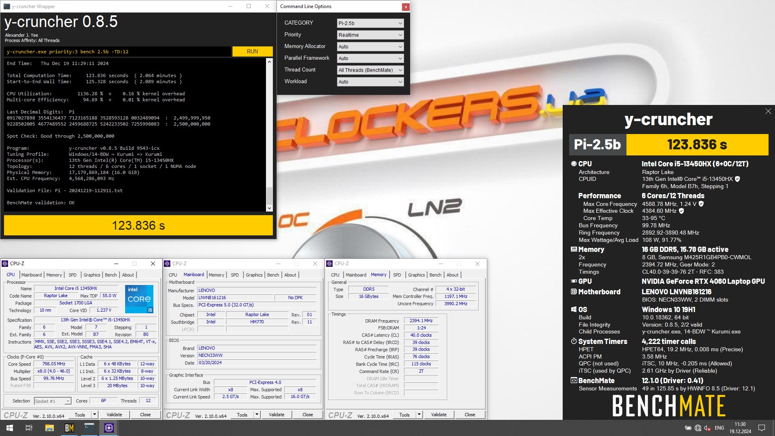
Task: Click the System Timers clock icon
Action: pos(574,341)
